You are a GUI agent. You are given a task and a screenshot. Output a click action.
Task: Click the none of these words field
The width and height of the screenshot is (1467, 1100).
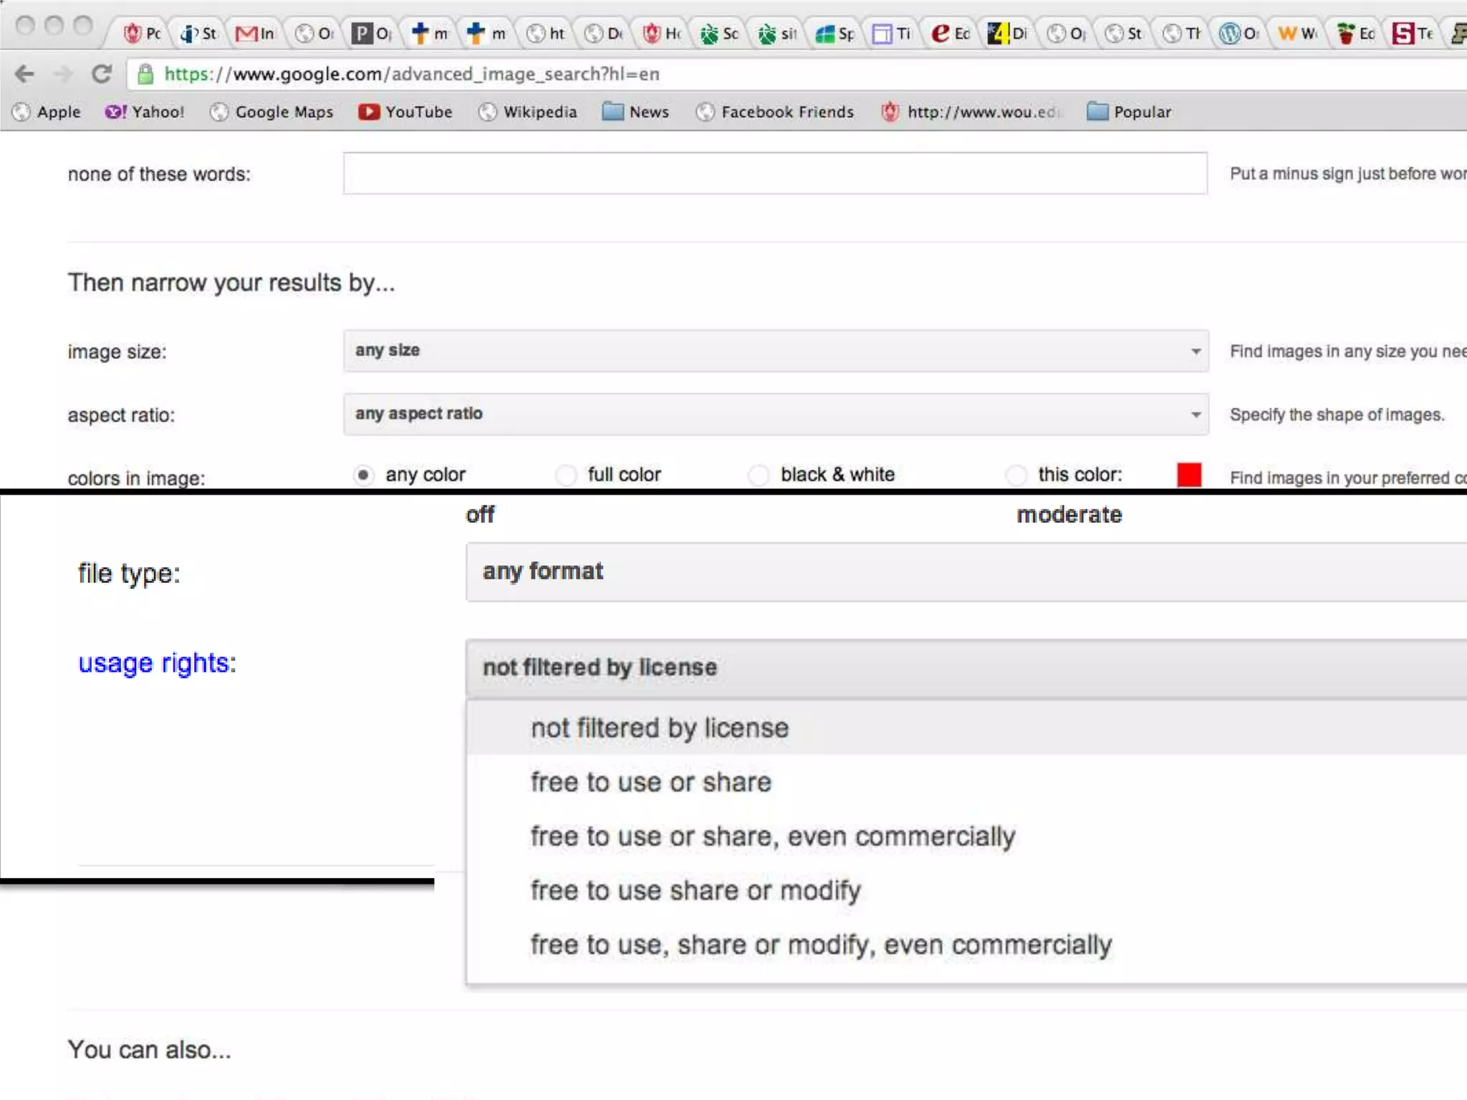point(774,173)
